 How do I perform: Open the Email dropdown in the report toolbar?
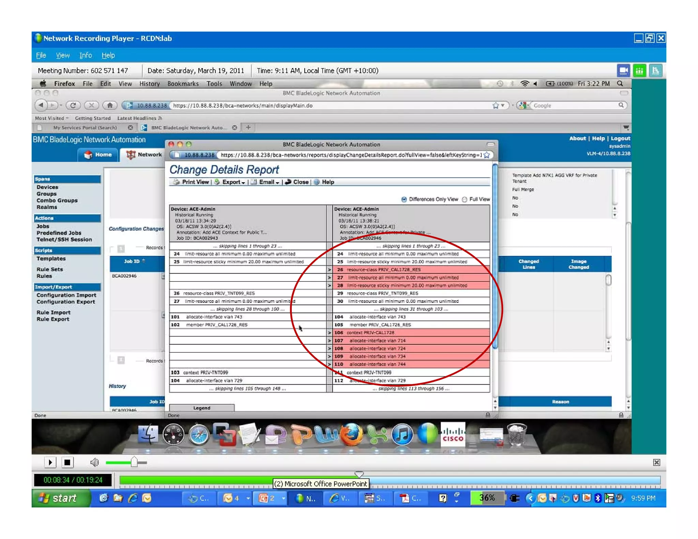coord(265,182)
